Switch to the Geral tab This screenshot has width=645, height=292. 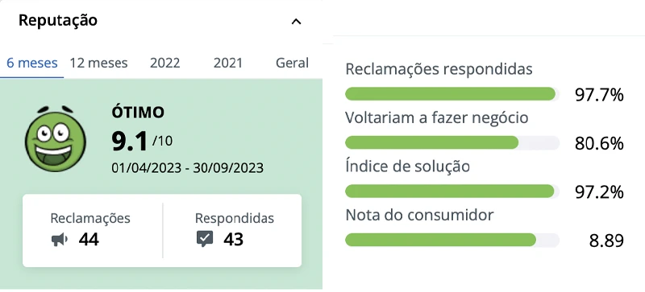292,64
